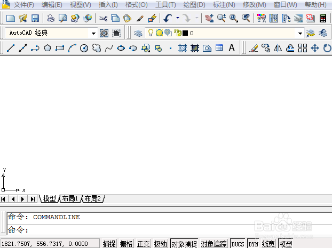Open the 文件(F) menu
Viewport: 332px width, 248px height.
pyautogui.click(x=23, y=4)
